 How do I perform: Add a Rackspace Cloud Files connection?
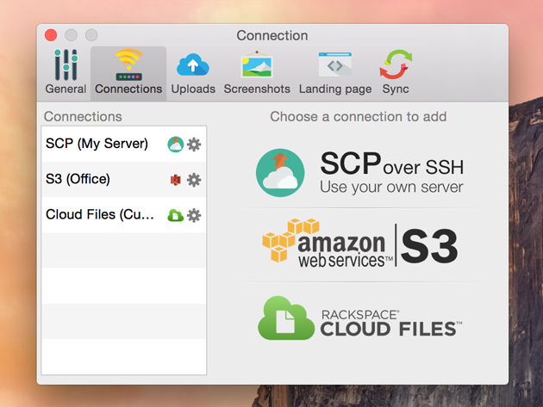click(x=359, y=318)
